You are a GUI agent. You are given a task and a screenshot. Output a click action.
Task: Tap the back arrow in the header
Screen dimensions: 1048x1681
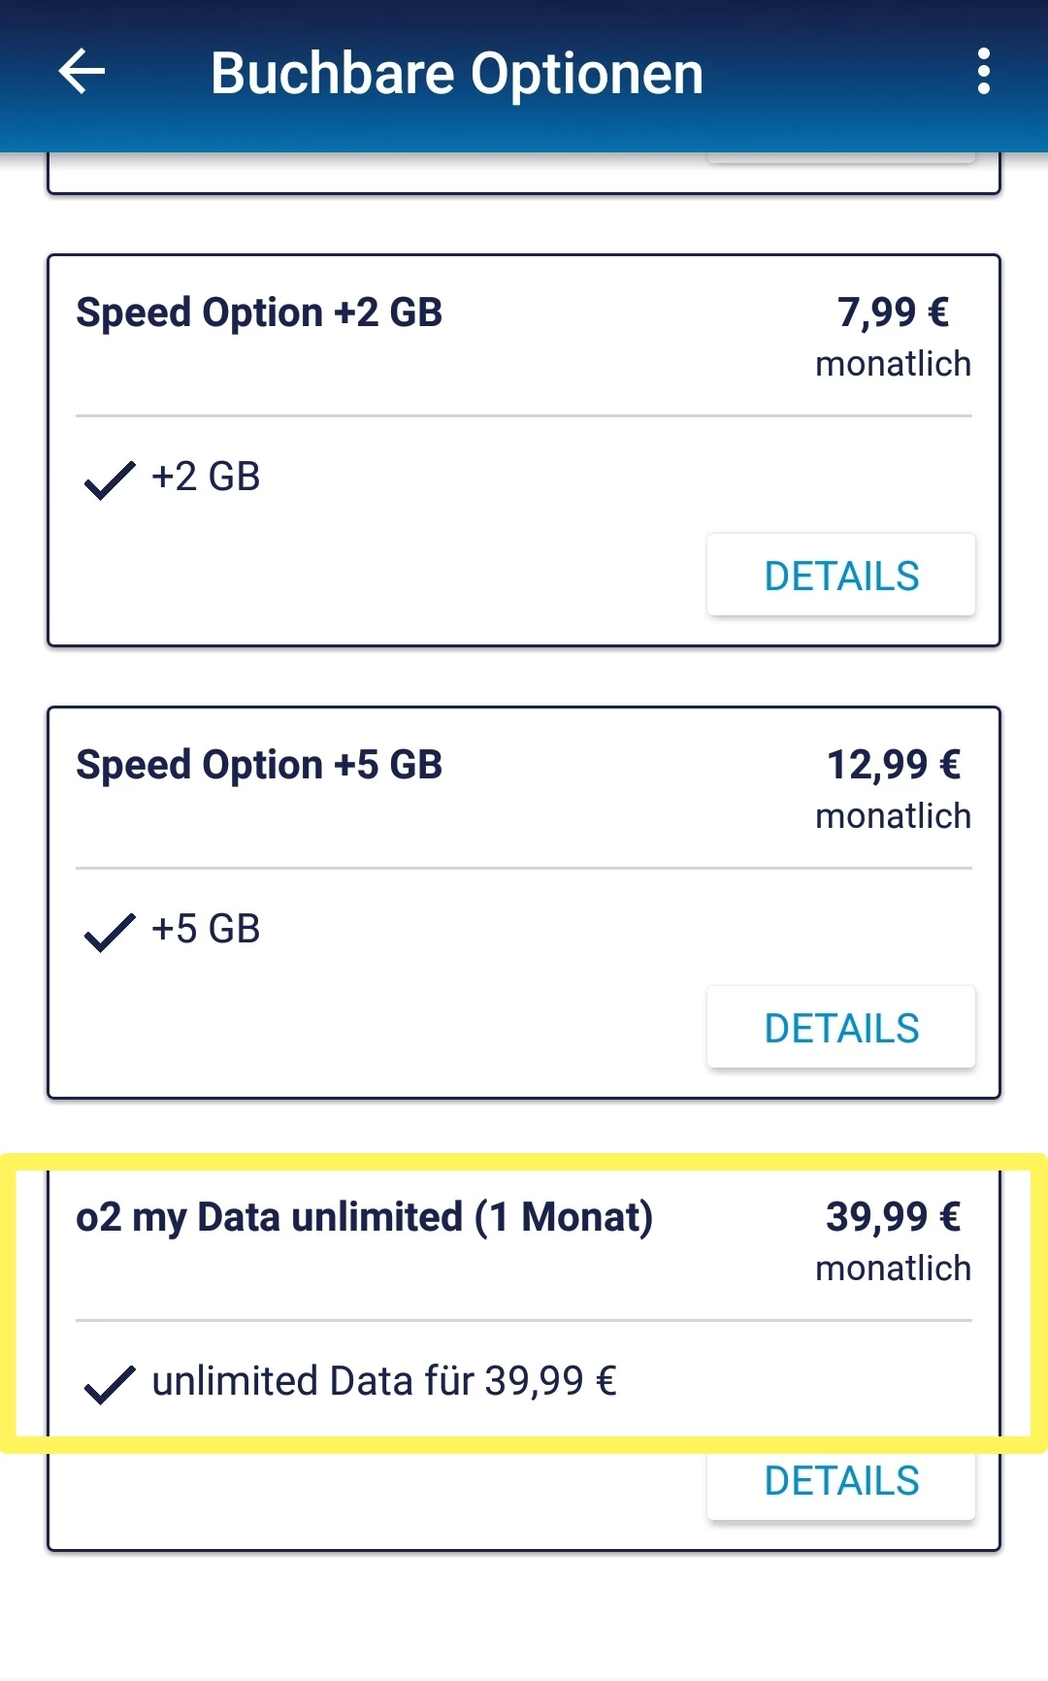(82, 73)
